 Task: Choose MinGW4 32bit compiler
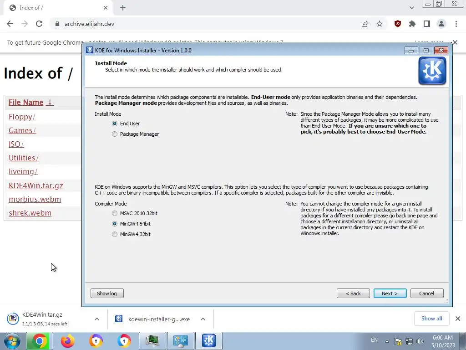point(131,234)
